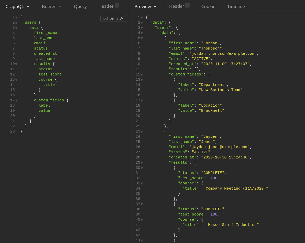Click the "Bracknell" value in response
This screenshot has width=305, height=243.
211,110
